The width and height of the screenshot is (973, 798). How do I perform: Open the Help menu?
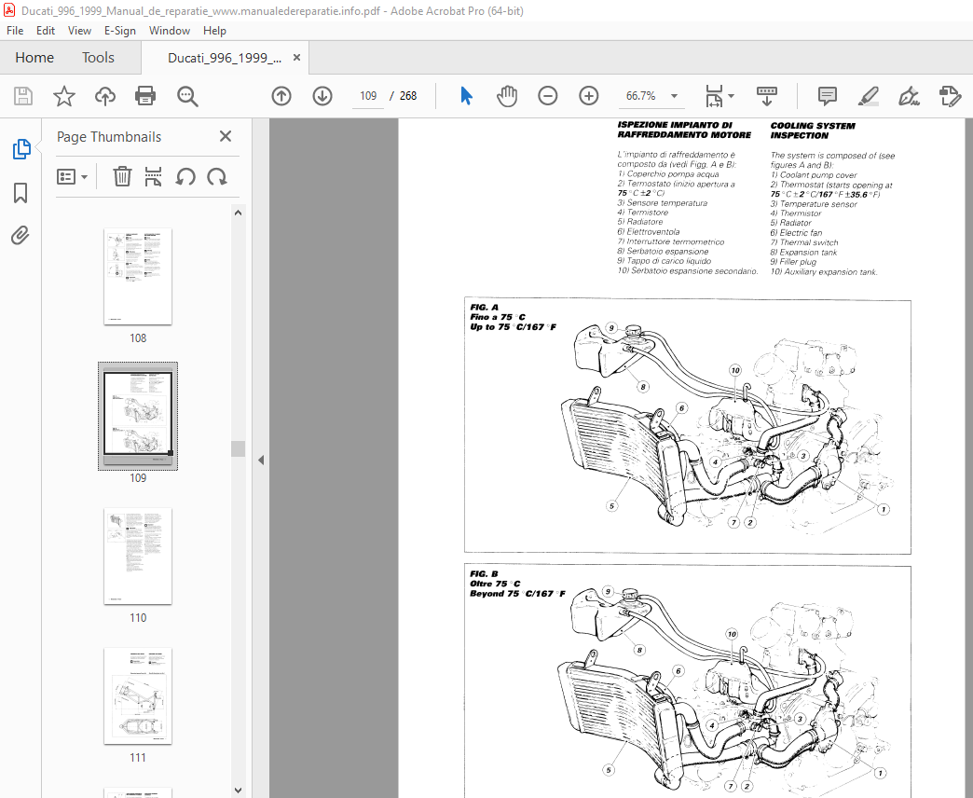point(214,31)
